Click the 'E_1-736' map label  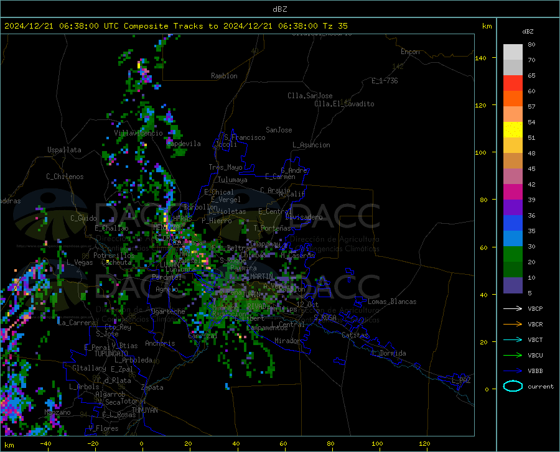point(385,81)
